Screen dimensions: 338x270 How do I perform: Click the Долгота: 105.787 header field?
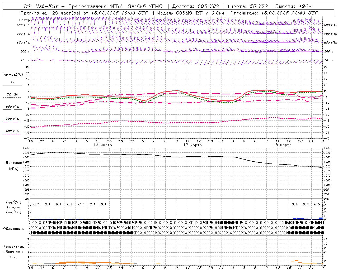(196, 6)
